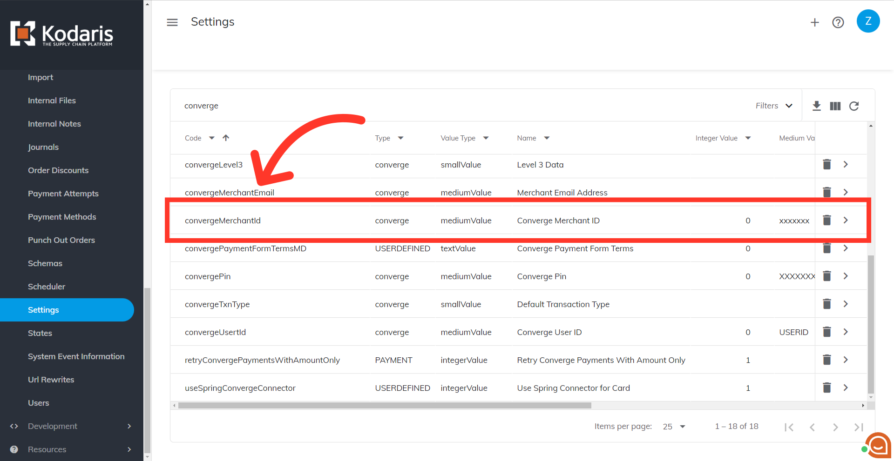Open Journals in the sidebar

[43, 147]
